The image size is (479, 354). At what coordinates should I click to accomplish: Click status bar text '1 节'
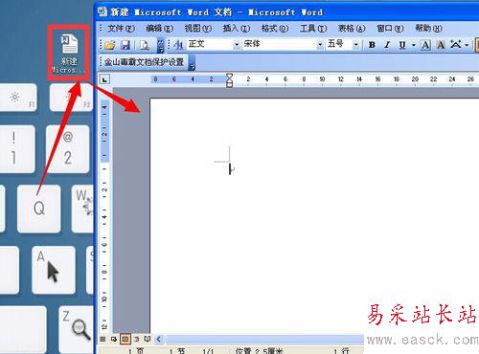[x=177, y=350]
